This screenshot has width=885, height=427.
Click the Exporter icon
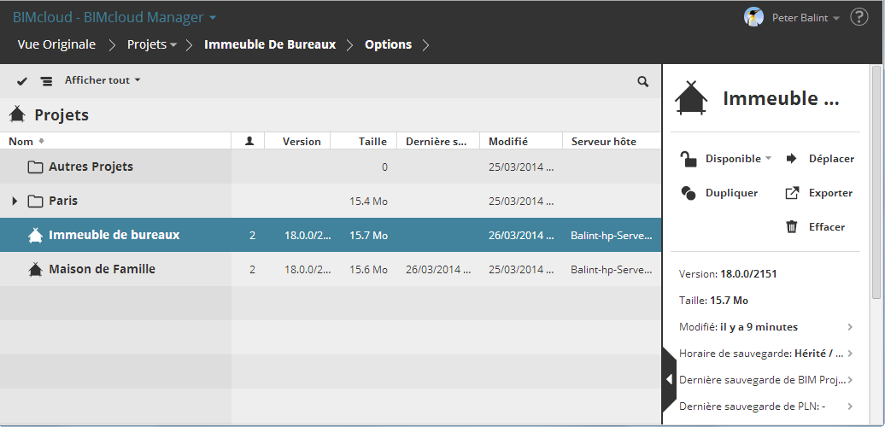791,193
